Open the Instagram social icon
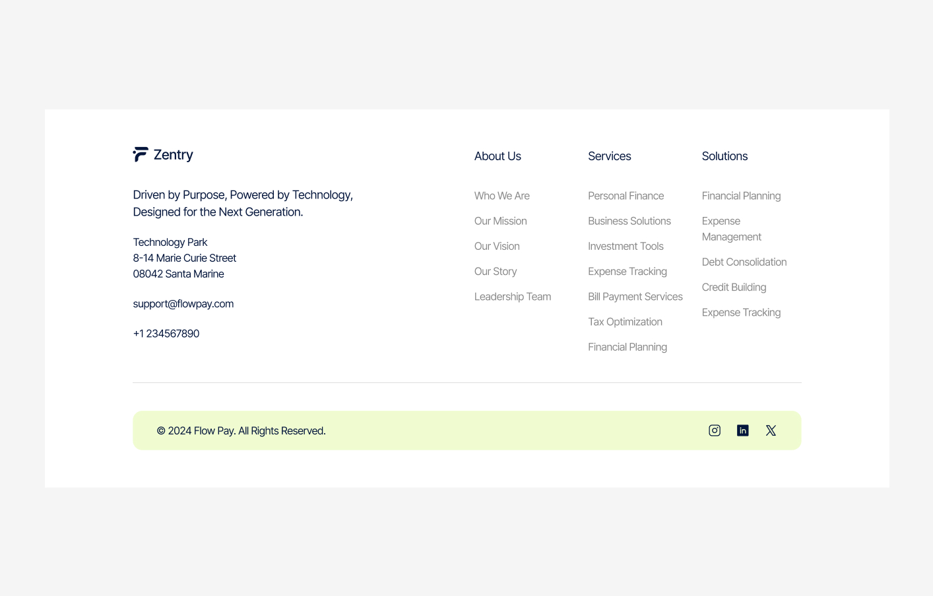Screen dimensions: 933x596 pos(714,430)
